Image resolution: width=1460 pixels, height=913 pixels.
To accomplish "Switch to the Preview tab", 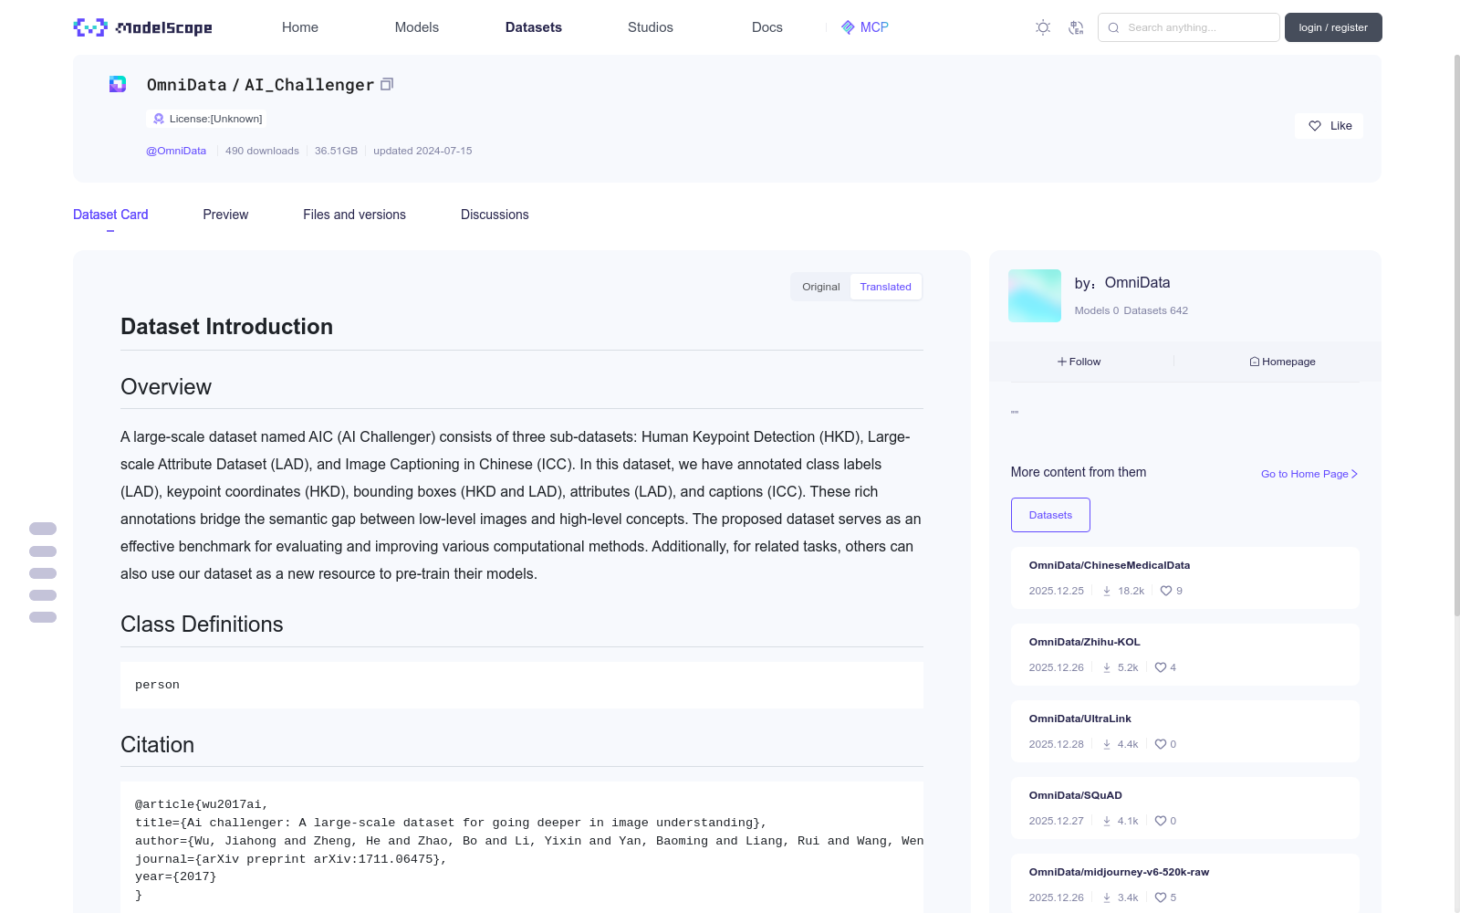I will (225, 215).
